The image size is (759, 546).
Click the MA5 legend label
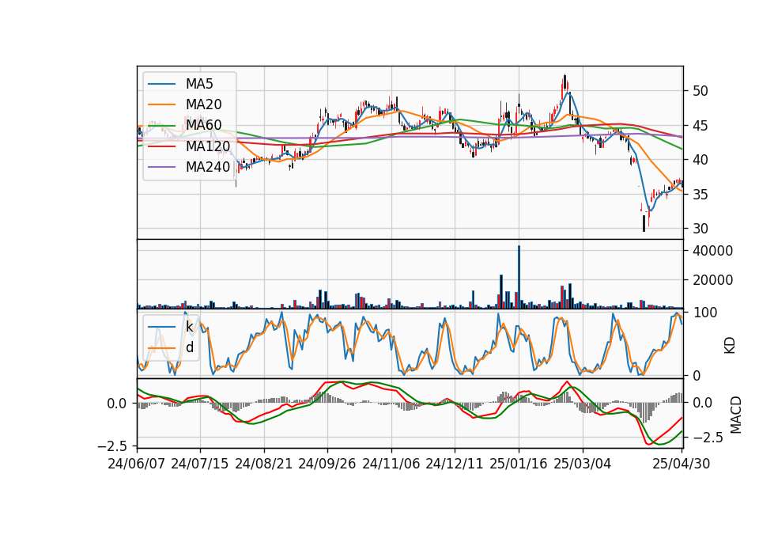pyautogui.click(x=199, y=84)
